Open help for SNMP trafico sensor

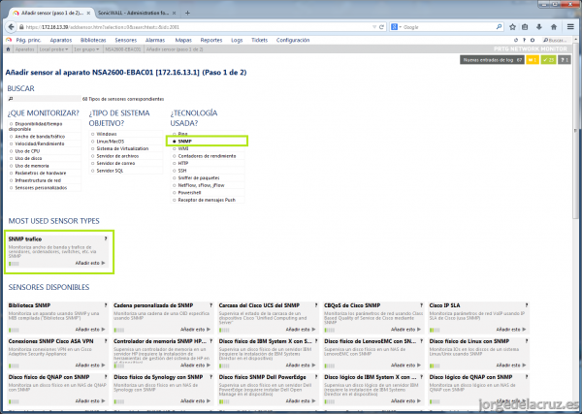point(106,239)
